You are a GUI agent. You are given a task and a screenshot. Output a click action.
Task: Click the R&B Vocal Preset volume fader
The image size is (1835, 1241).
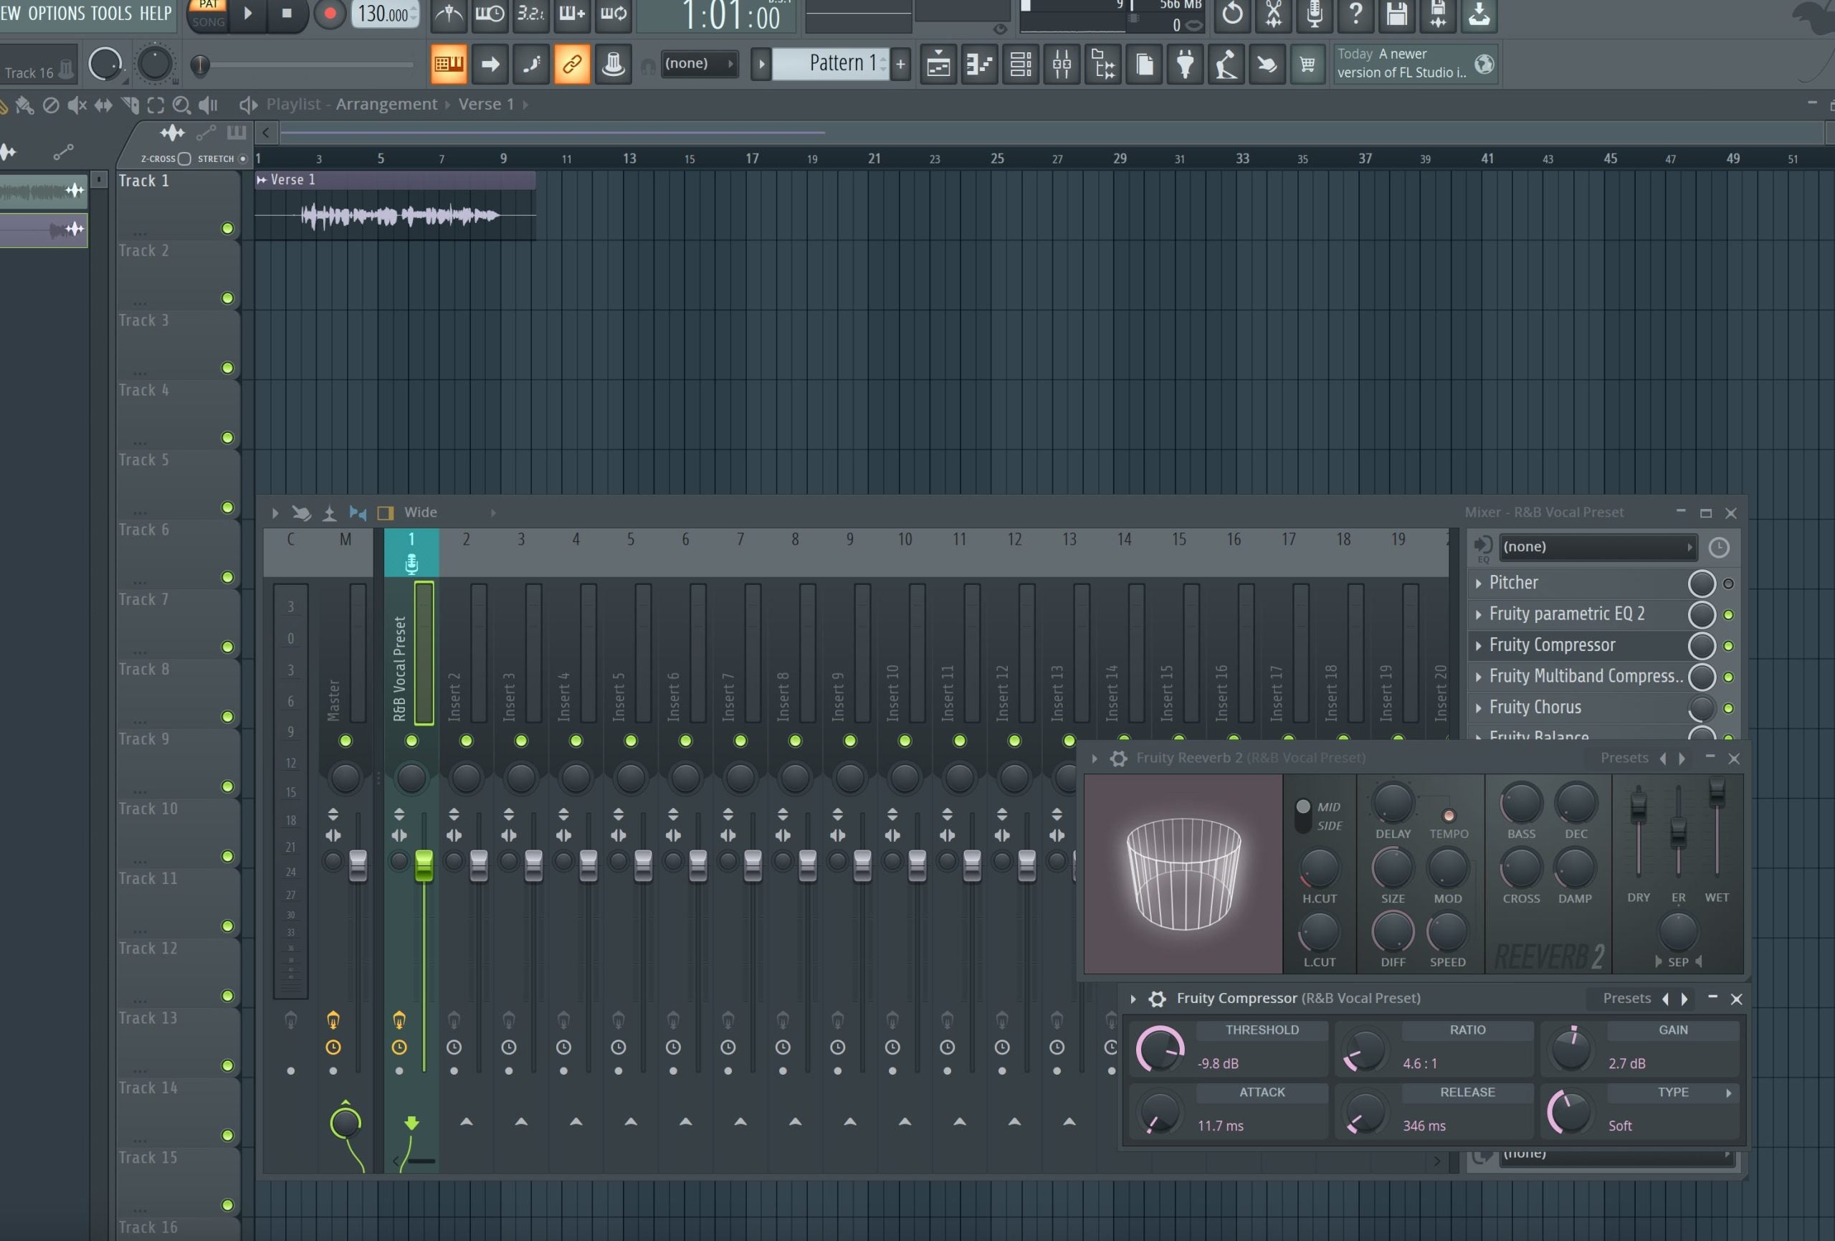click(x=424, y=865)
